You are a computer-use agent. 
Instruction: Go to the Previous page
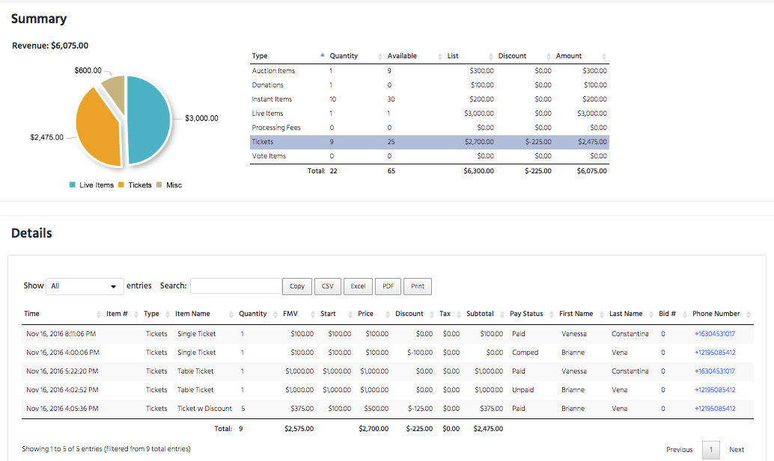(679, 450)
